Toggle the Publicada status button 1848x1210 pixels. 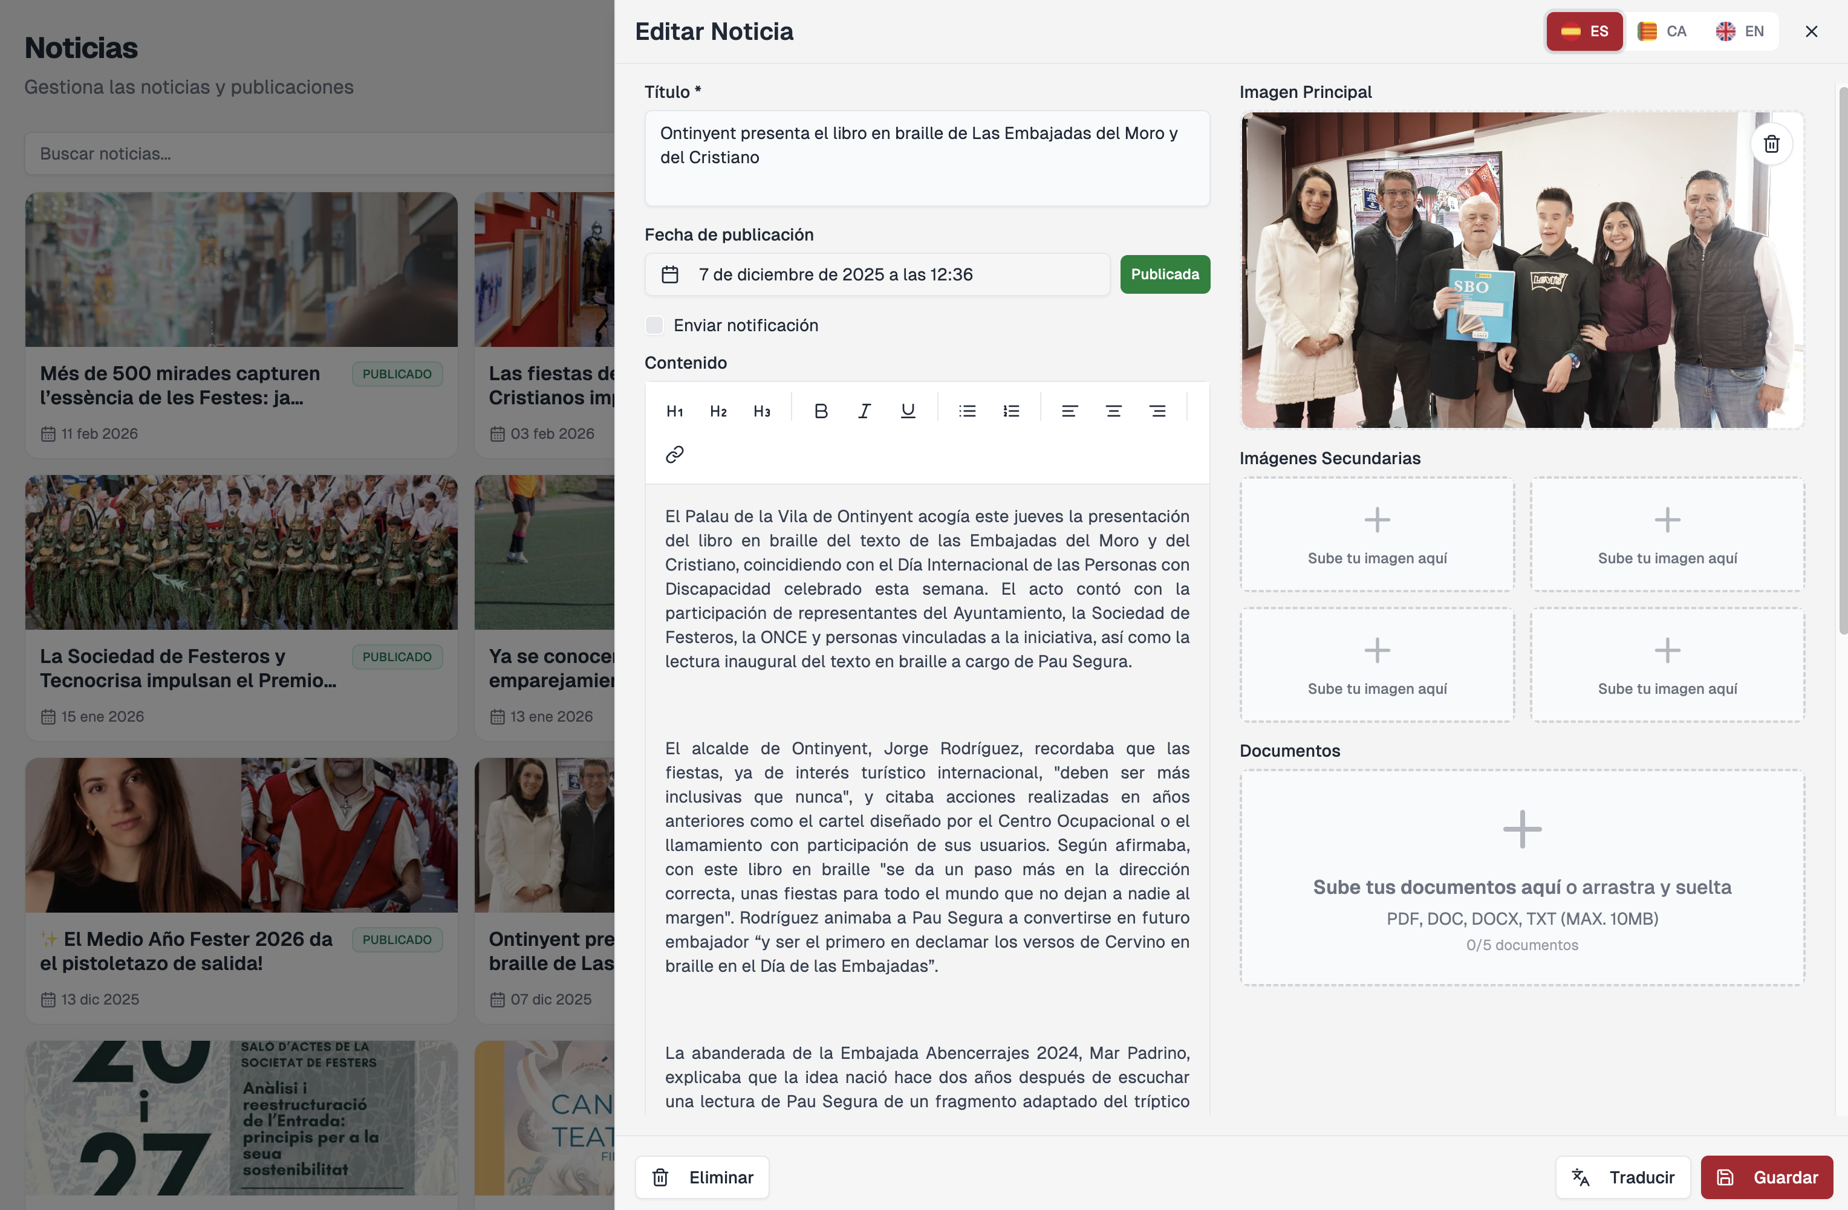1165,274
